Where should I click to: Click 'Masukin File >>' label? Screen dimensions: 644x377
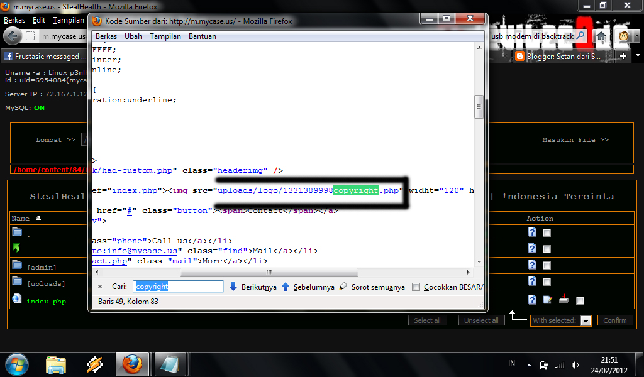[x=575, y=140]
